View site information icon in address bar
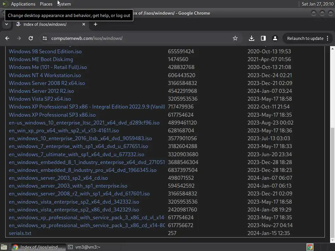This screenshot has width=335, height=251. pos(44,38)
